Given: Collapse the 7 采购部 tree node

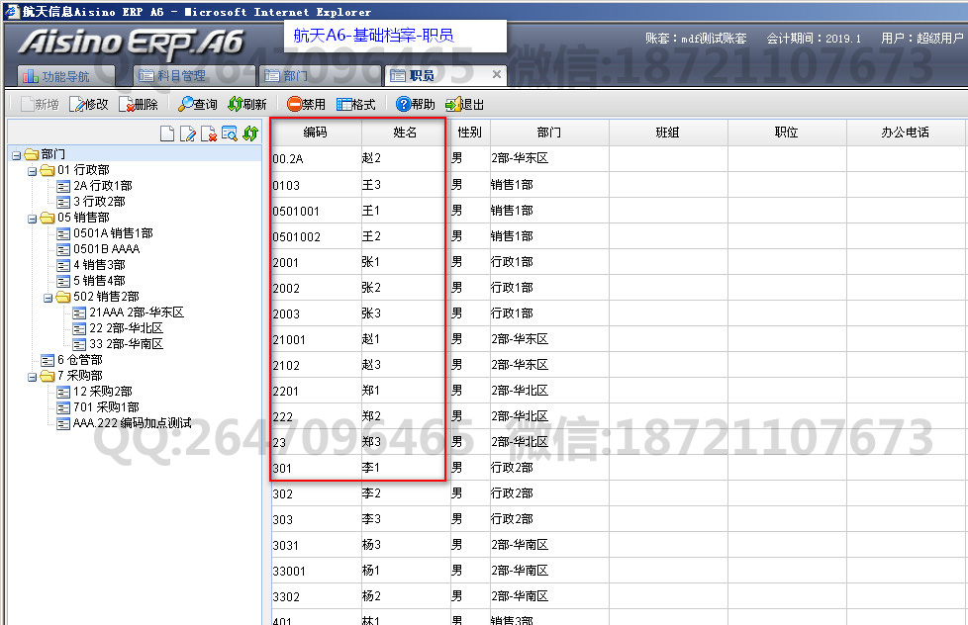Looking at the screenshot, I should pyautogui.click(x=32, y=376).
